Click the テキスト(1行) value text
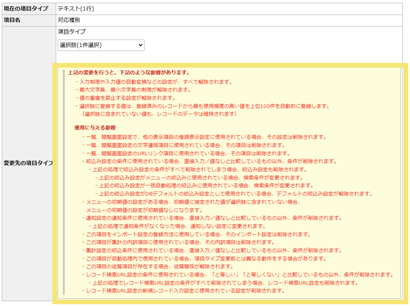Screen dimensions: 410x306 pyautogui.click(x=75, y=9)
